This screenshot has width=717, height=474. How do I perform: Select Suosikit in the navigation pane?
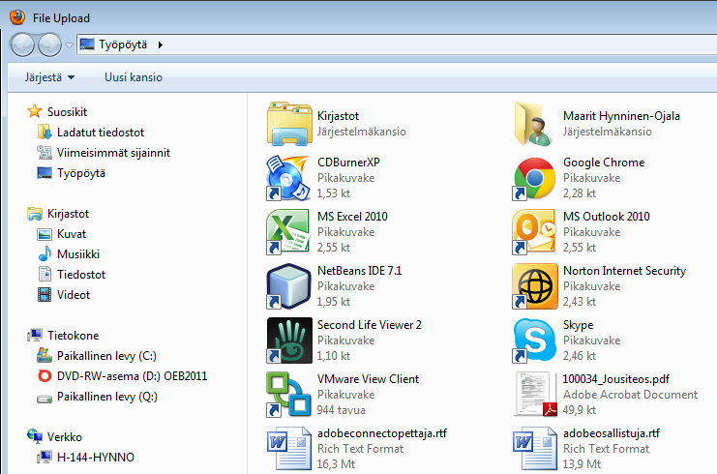click(x=67, y=112)
